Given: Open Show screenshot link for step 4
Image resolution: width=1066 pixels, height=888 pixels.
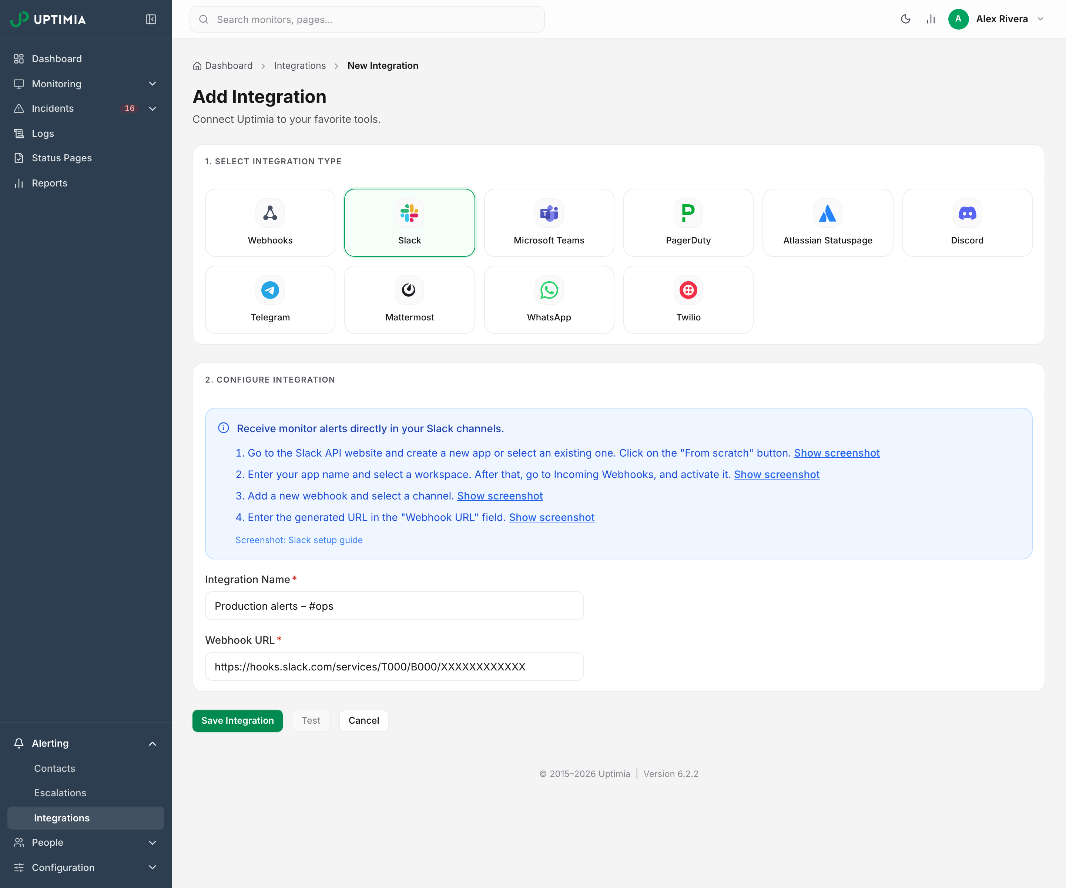Looking at the screenshot, I should tap(552, 518).
